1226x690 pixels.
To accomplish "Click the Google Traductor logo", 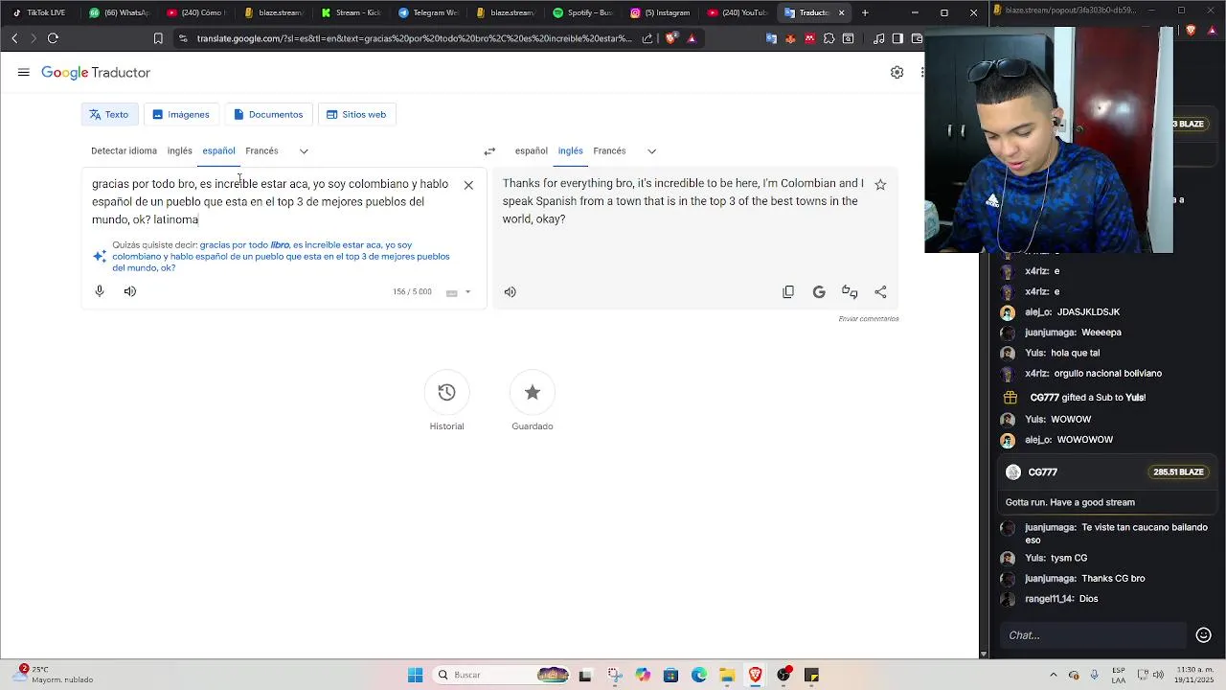I will pos(96,73).
